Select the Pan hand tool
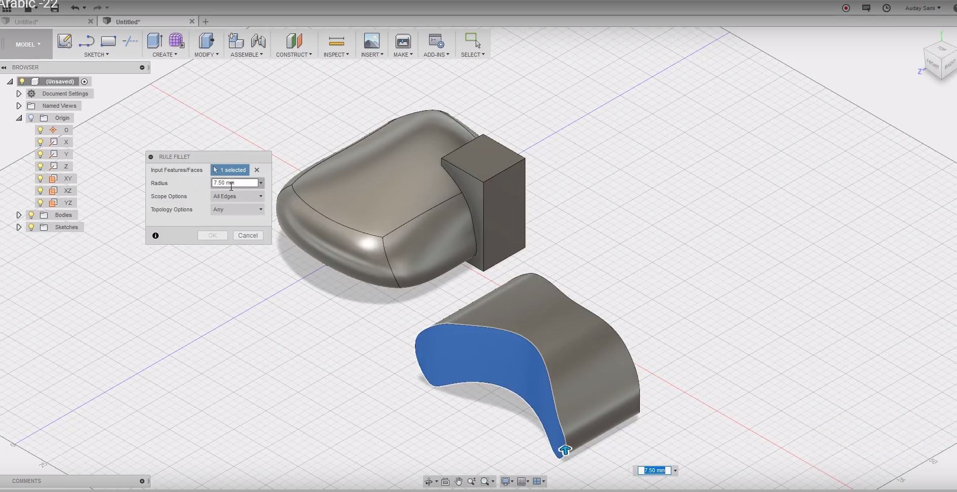Viewport: 957px width, 492px height. 458,481
